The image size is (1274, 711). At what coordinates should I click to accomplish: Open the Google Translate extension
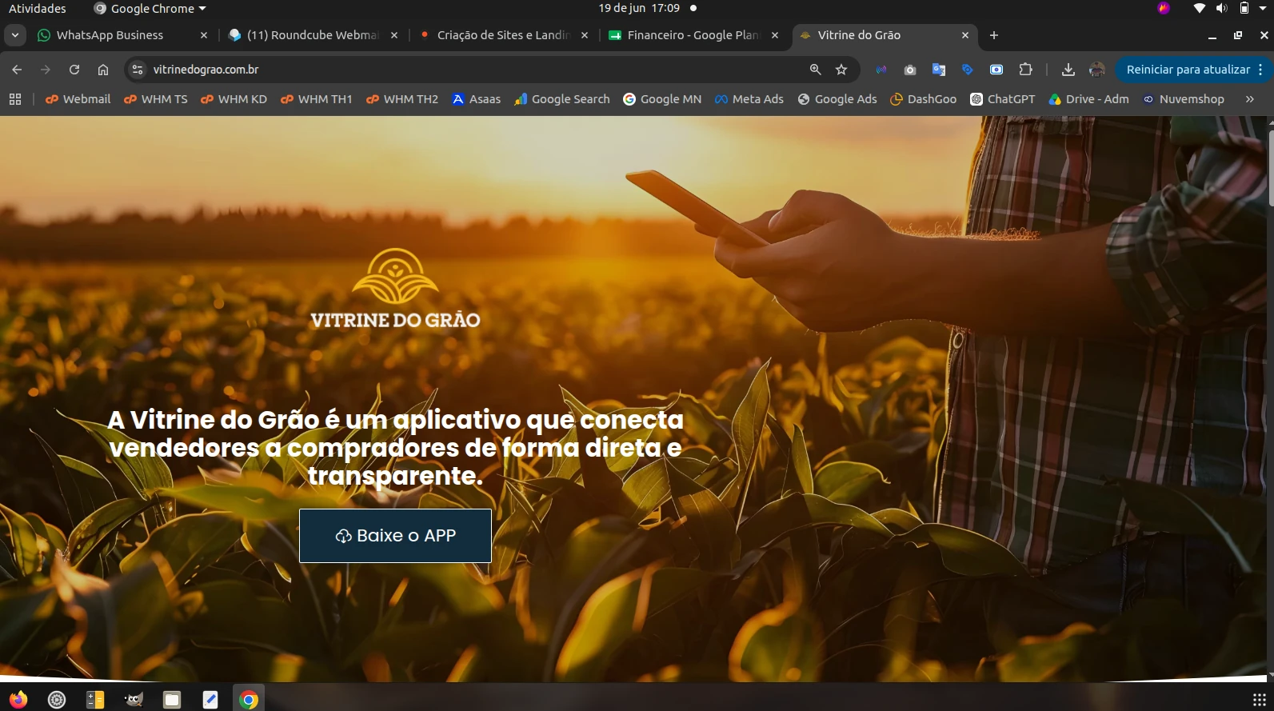pyautogui.click(x=939, y=70)
